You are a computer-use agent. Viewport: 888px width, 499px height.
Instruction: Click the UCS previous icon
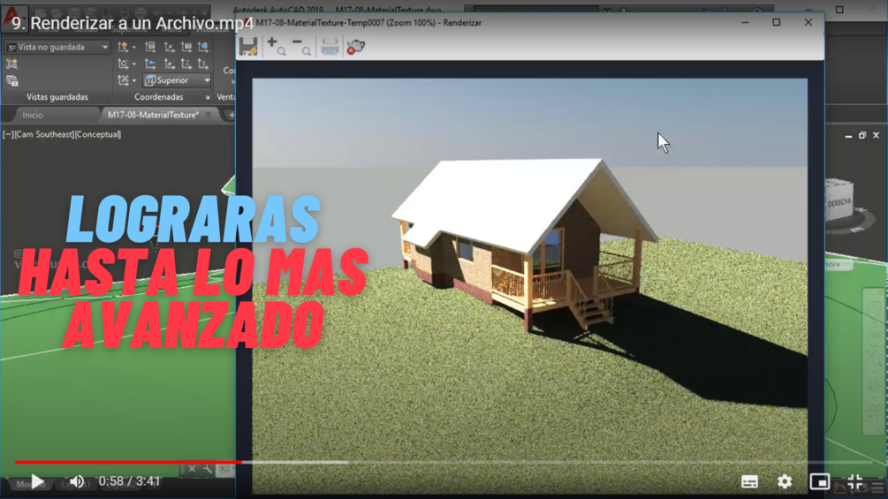point(150,64)
